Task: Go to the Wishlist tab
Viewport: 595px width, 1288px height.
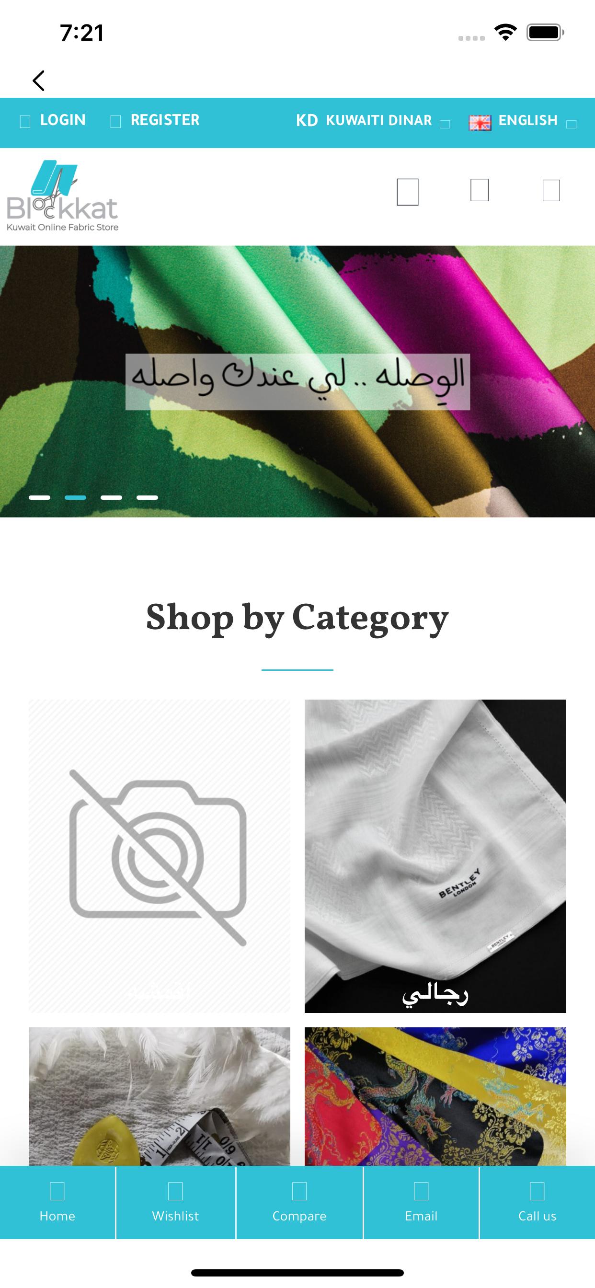Action: tap(175, 1203)
